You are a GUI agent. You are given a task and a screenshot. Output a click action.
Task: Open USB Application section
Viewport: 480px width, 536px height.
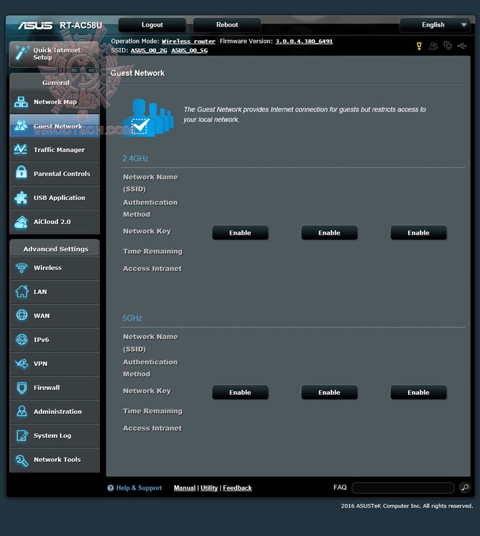tap(55, 197)
